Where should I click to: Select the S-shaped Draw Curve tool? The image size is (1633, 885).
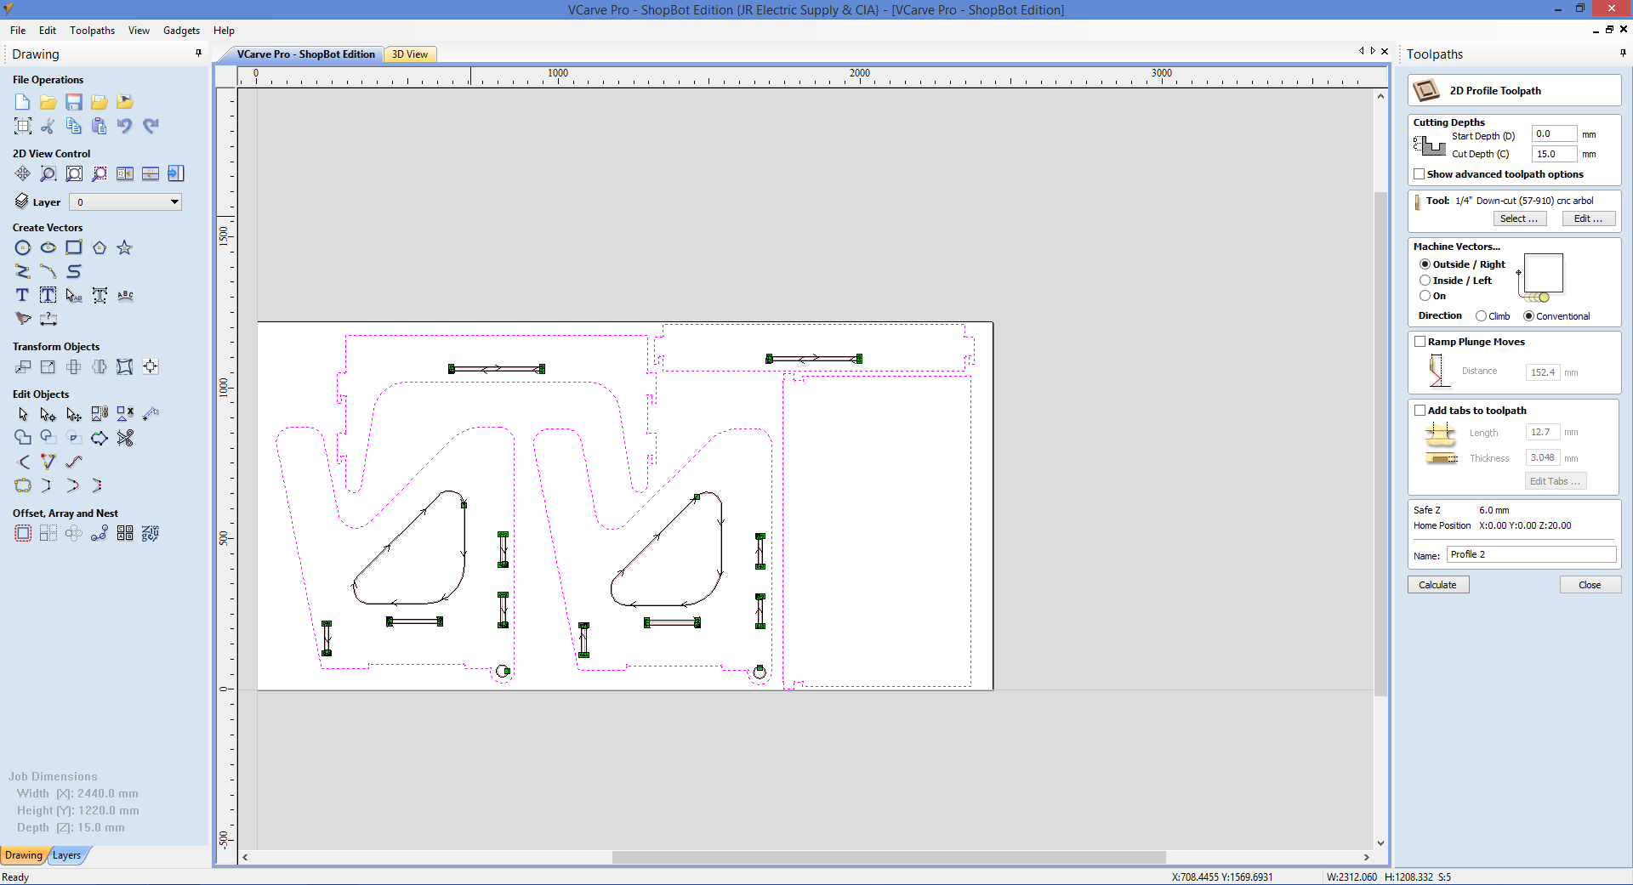pyautogui.click(x=74, y=271)
